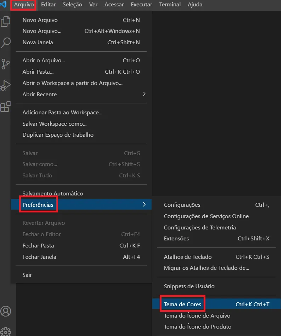The width and height of the screenshot is (283, 336).
Task: Expand the Preferências submenu arrow
Action: click(144, 204)
